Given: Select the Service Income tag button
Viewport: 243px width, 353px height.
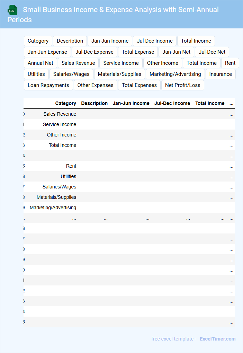Looking at the screenshot, I should point(121,63).
